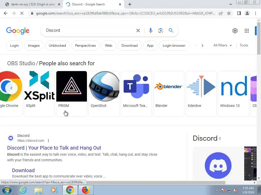Open Windows Media Player from taskbar
261x195 pixels.
(x=54, y=190)
